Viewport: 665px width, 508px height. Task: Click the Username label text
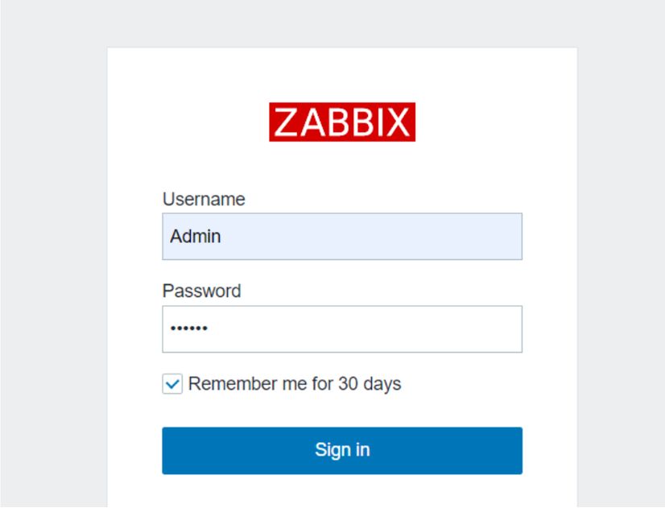coord(204,200)
